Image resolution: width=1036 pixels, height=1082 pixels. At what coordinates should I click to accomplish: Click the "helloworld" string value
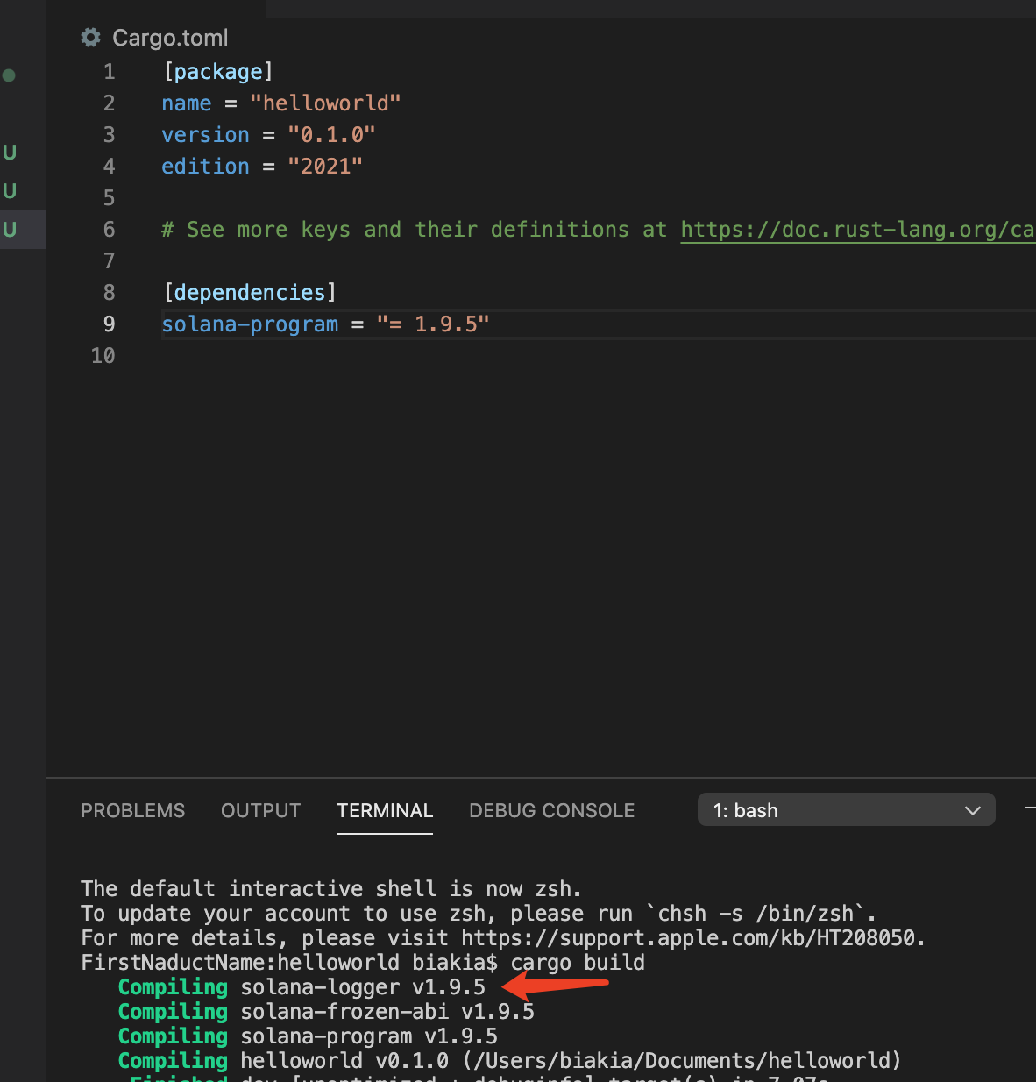pyautogui.click(x=325, y=103)
